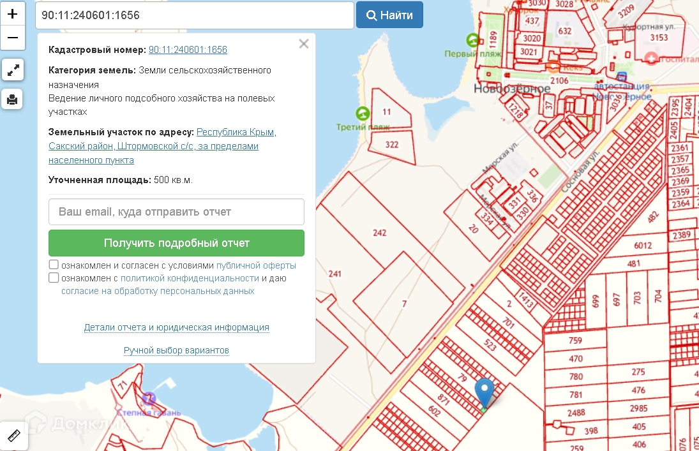This screenshot has height=451, width=699.
Task: Select parcel 11 near the beach
Action: coord(386,112)
